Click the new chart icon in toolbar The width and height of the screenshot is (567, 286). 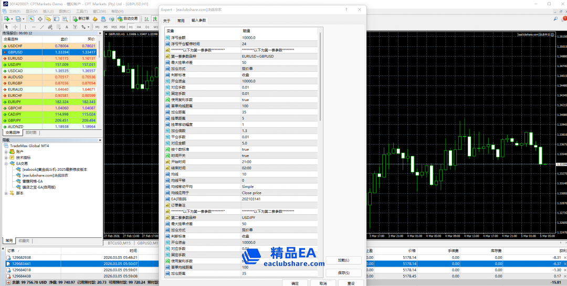click(7, 19)
